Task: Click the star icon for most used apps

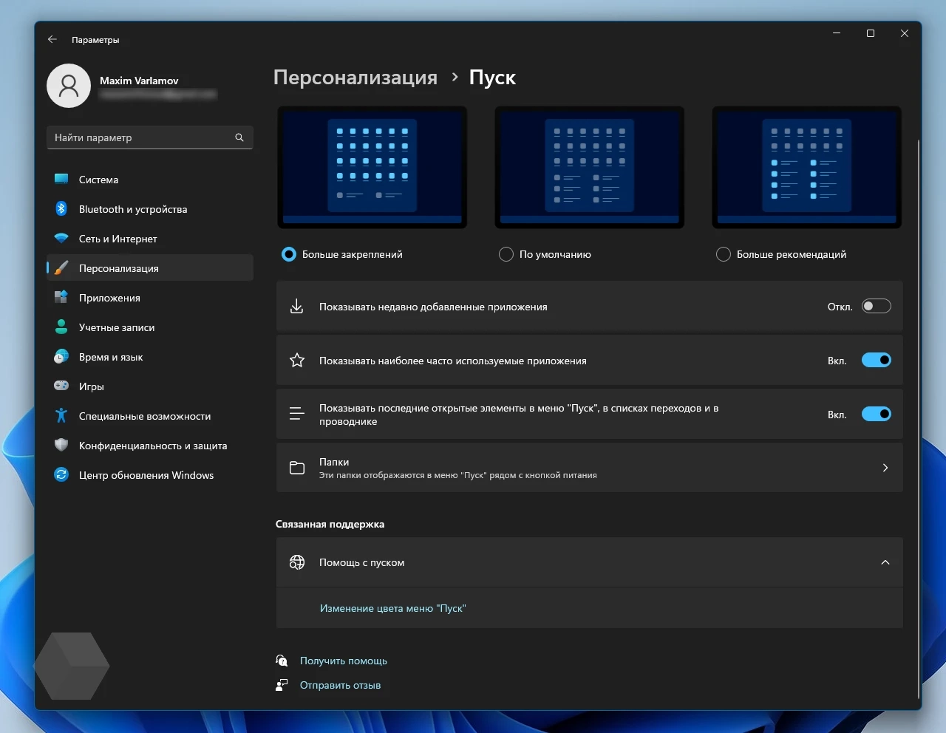Action: tap(297, 361)
